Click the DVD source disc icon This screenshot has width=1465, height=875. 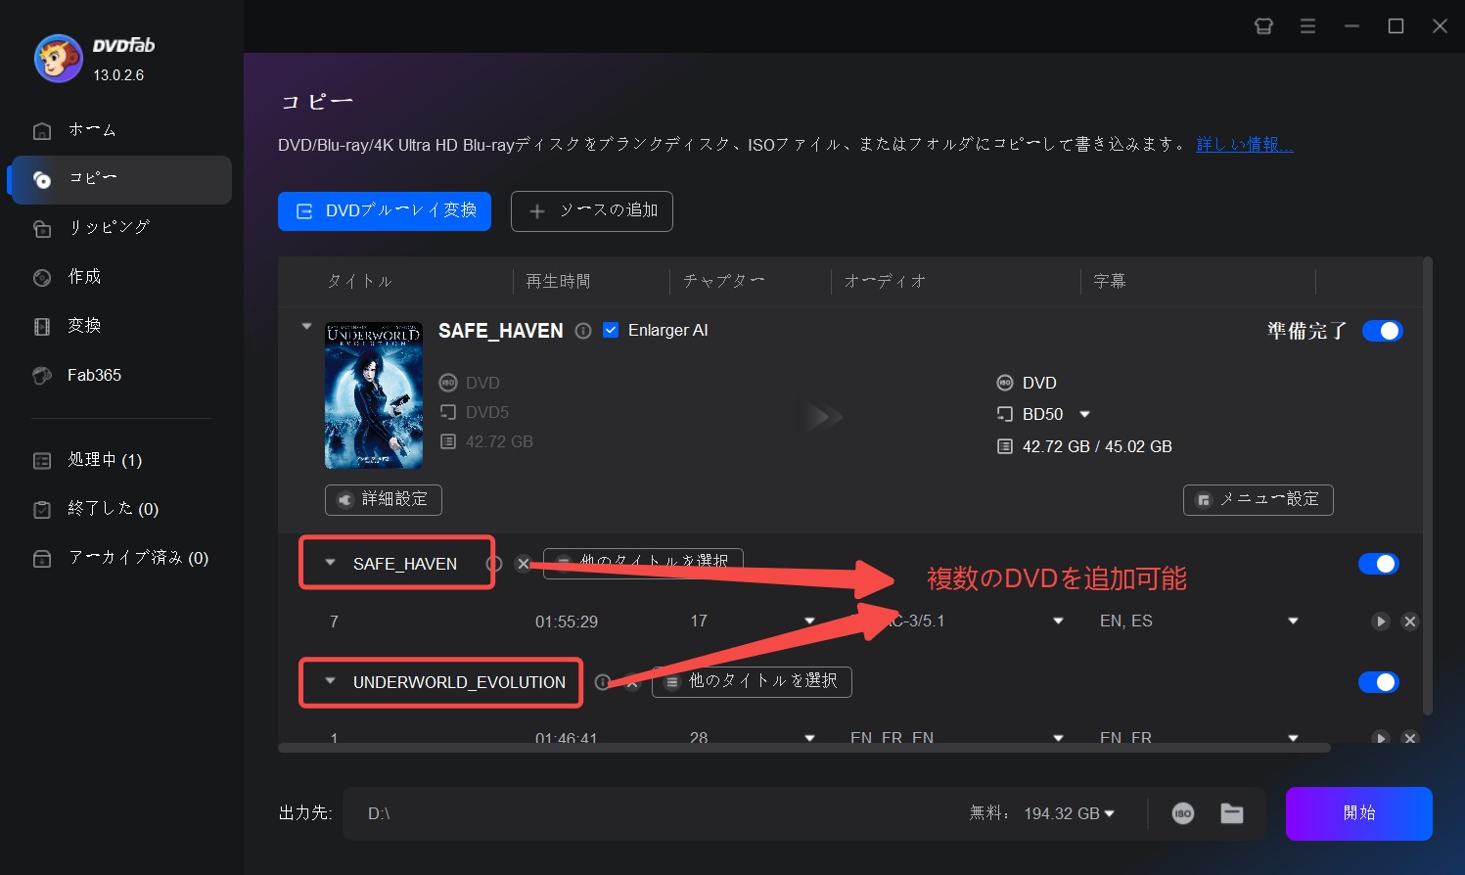tap(448, 383)
